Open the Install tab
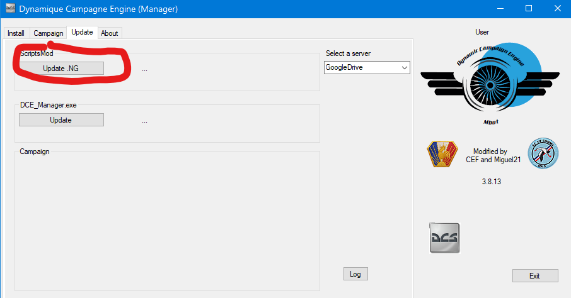This screenshot has height=298, width=571. tap(16, 33)
